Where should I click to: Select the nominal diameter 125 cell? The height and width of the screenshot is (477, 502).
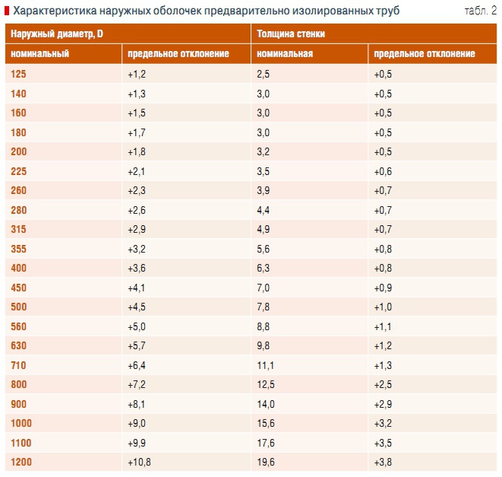(x=19, y=74)
